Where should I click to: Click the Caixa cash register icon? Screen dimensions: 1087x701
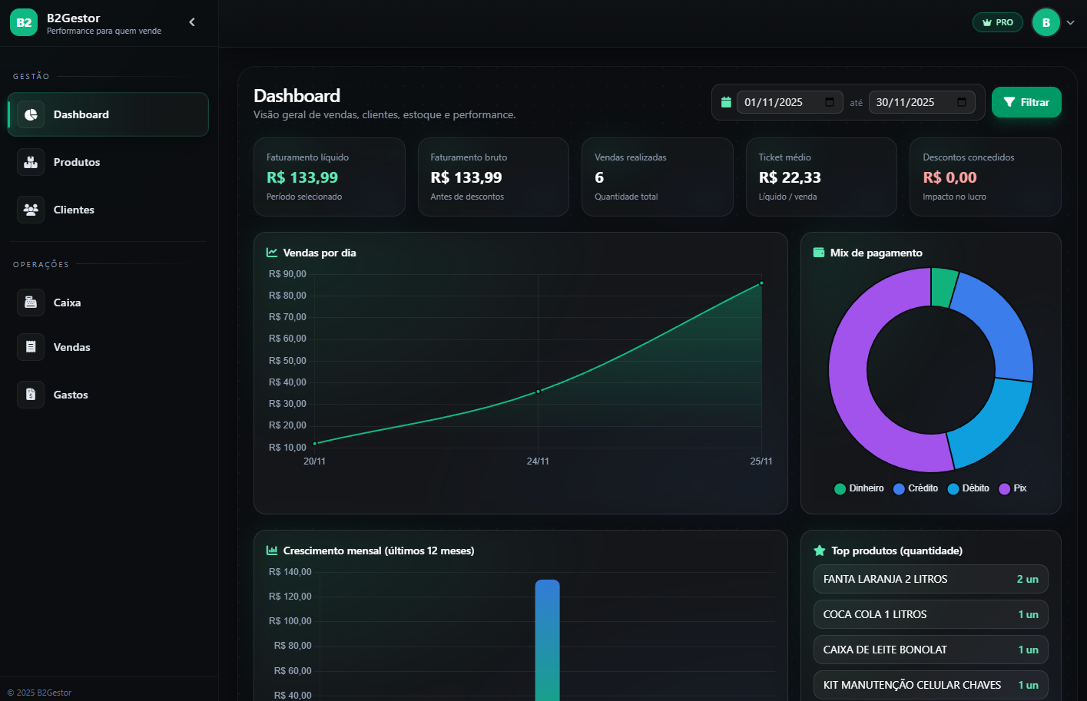pyautogui.click(x=31, y=303)
